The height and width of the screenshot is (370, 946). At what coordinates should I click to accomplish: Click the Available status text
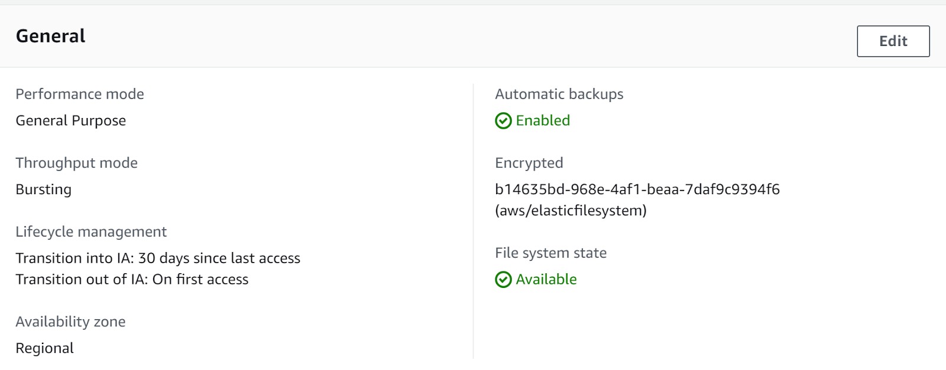(x=546, y=279)
